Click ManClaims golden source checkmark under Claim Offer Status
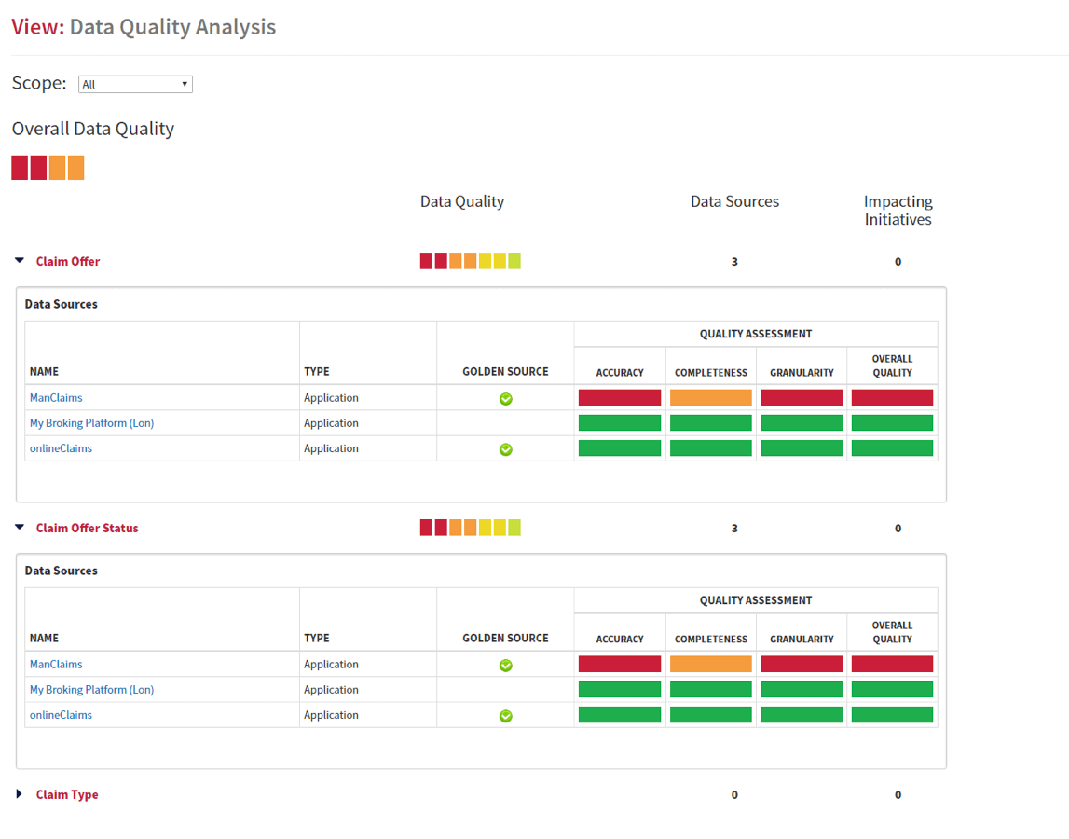The width and height of the screenshot is (1069, 839). click(x=506, y=666)
